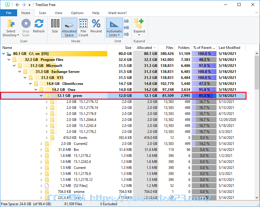260x207 pixels.
Task: Click the Expand ribbon button
Action: [139, 27]
